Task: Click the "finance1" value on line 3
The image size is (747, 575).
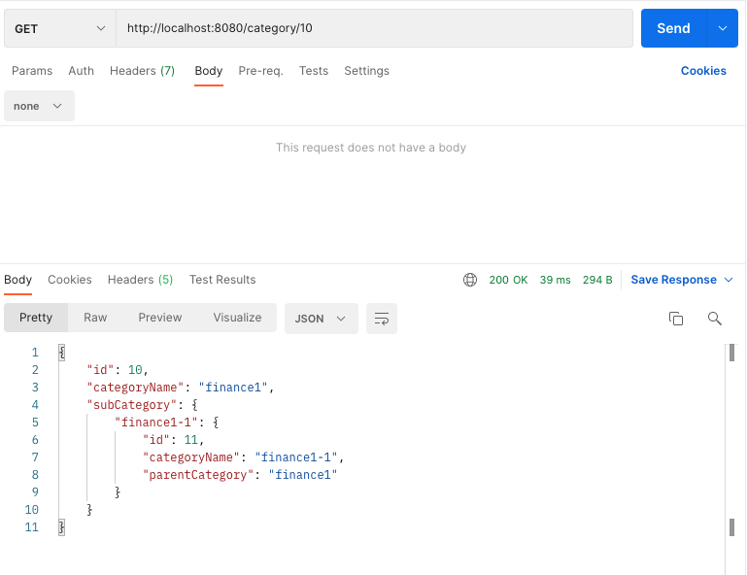Action: (233, 388)
